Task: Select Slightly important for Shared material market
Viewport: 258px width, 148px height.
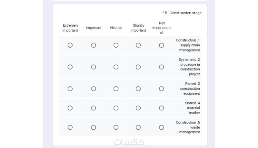Action: tap(138, 108)
